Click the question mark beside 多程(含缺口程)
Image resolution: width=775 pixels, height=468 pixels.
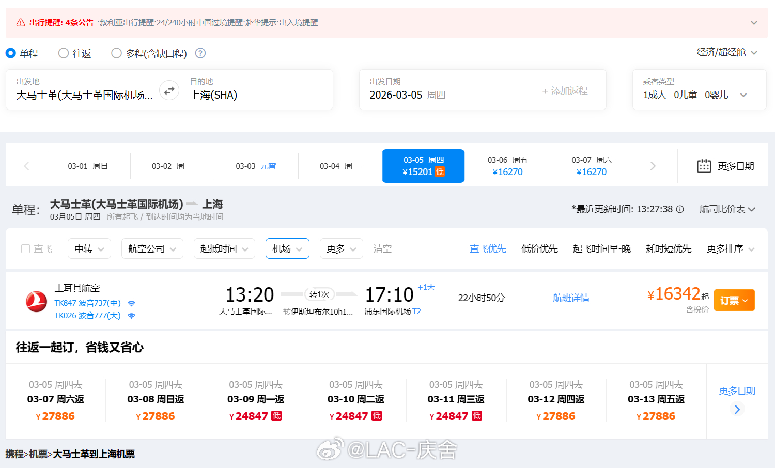(x=200, y=53)
